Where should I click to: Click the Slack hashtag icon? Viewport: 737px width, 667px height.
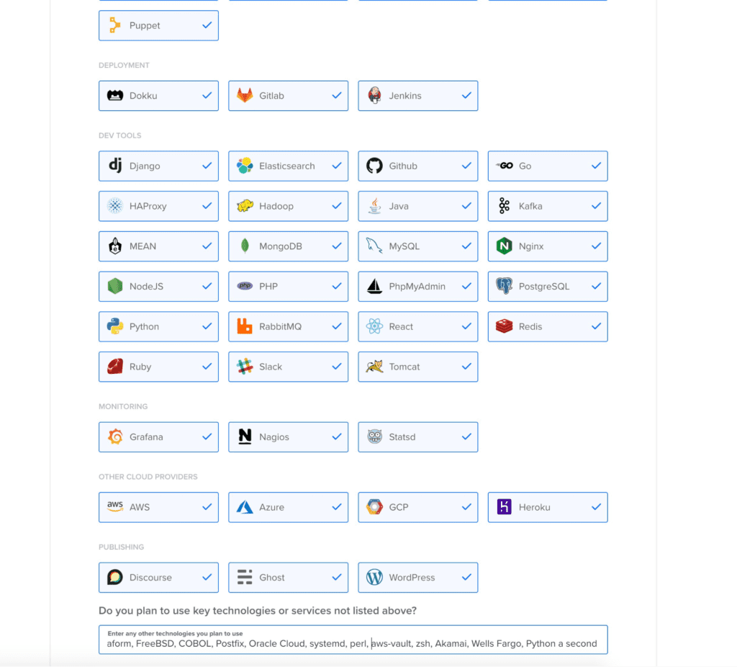245,367
